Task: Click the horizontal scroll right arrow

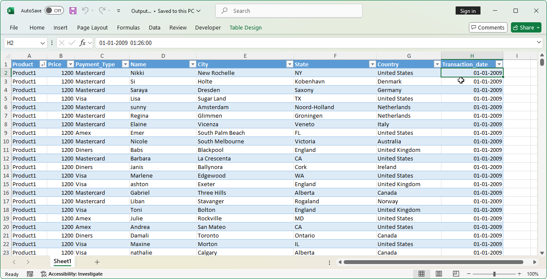Action: tap(535, 262)
